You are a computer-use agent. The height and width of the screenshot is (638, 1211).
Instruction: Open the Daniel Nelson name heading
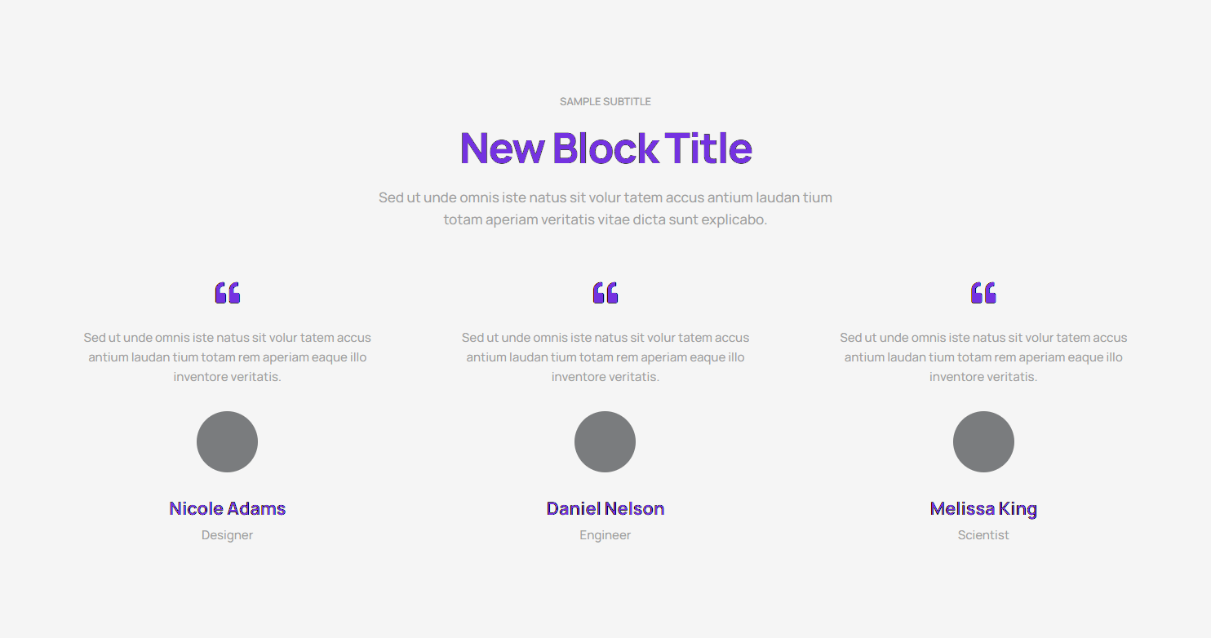coord(605,508)
